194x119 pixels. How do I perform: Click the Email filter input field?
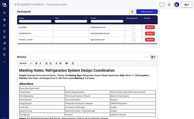pos(107,21)
